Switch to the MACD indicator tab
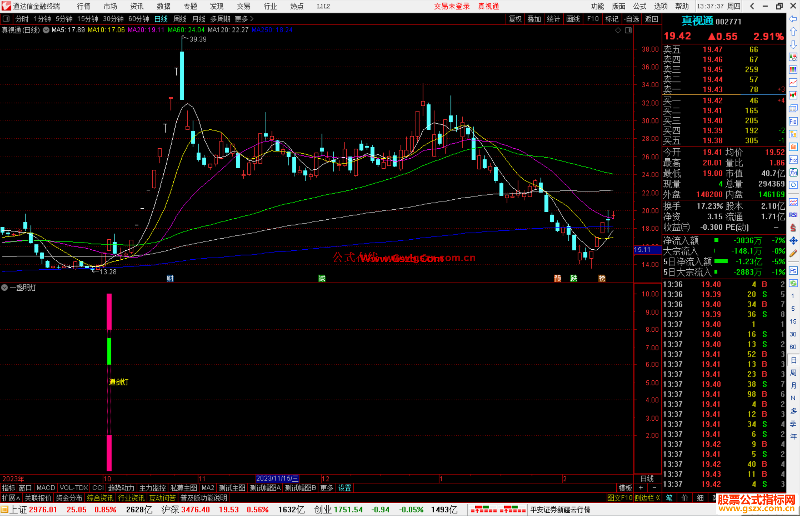Screen dimensions: 800x516 pos(46,488)
